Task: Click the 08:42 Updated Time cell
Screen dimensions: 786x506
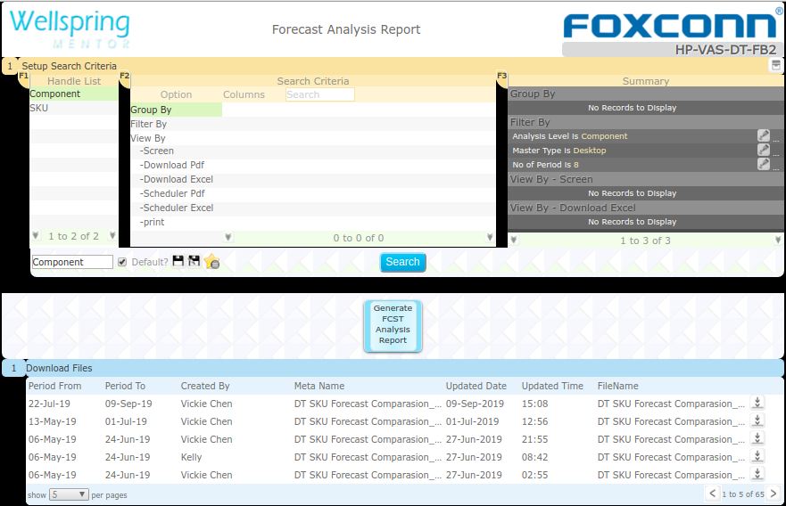Action: click(x=535, y=457)
